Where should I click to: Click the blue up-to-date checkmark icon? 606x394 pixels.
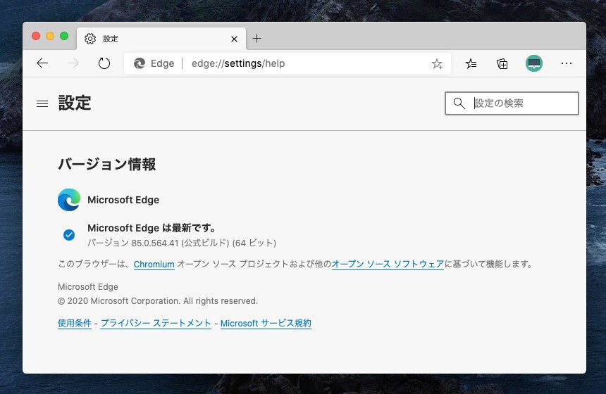click(69, 234)
